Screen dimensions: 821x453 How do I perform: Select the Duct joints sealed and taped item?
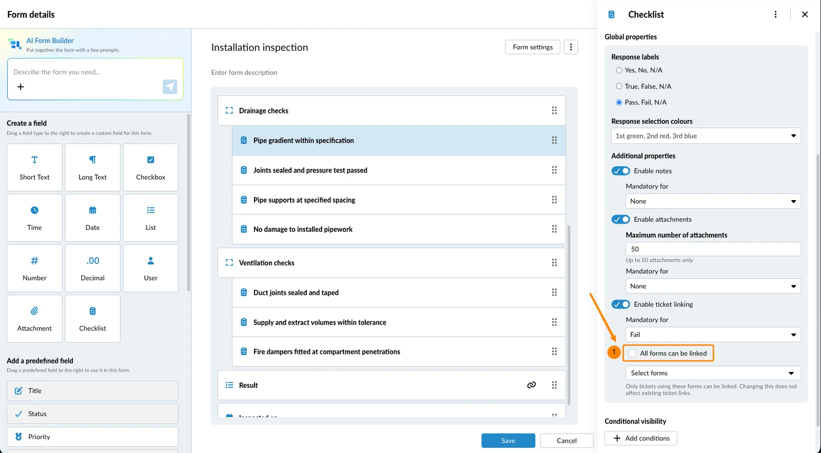click(399, 292)
